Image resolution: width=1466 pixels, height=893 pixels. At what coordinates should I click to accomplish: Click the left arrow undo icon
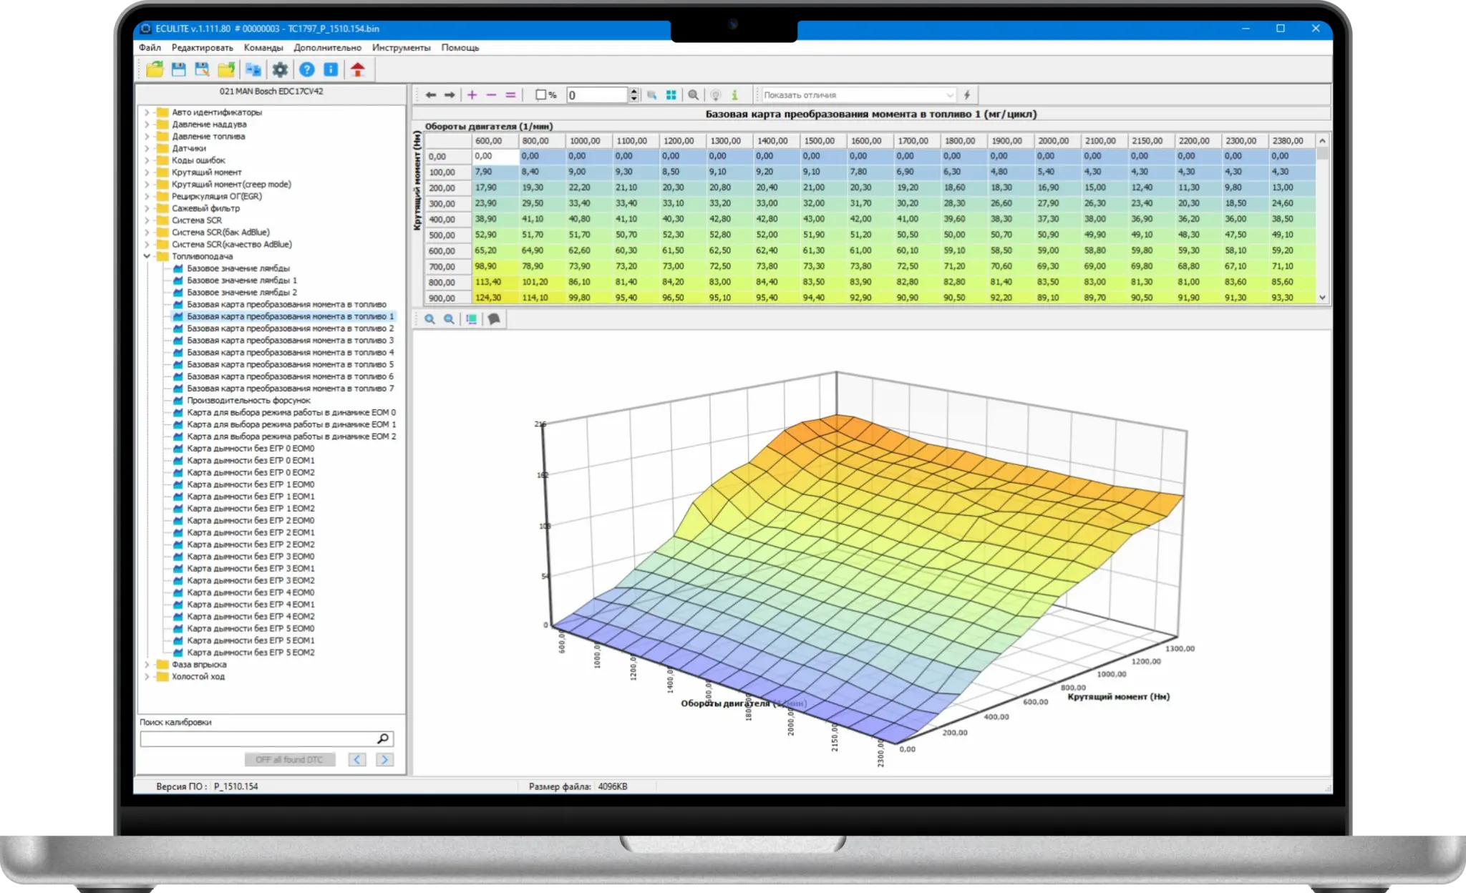pyautogui.click(x=430, y=94)
